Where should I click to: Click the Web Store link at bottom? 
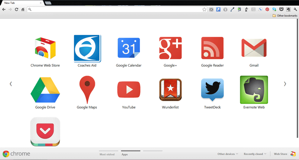click(x=281, y=154)
